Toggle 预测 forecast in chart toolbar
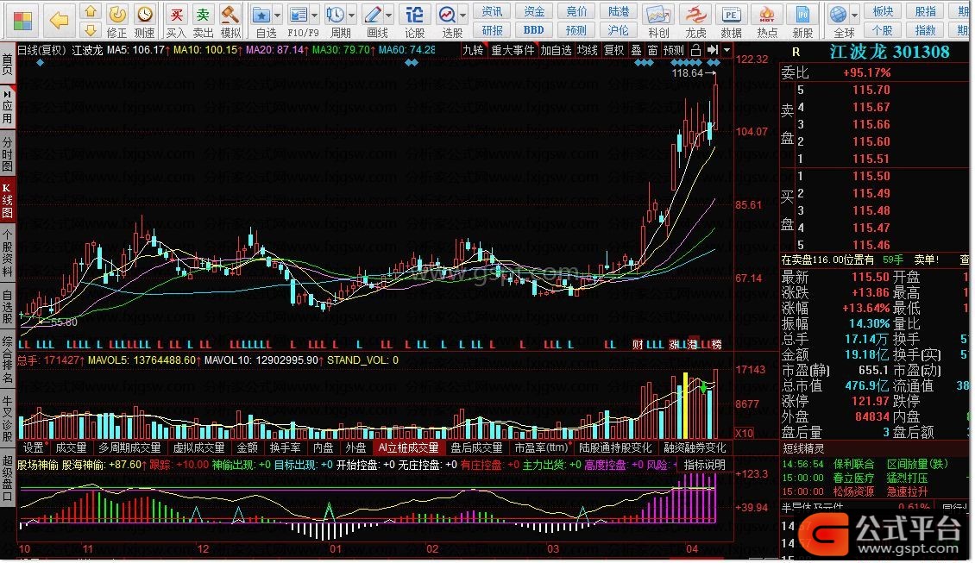 673,50
